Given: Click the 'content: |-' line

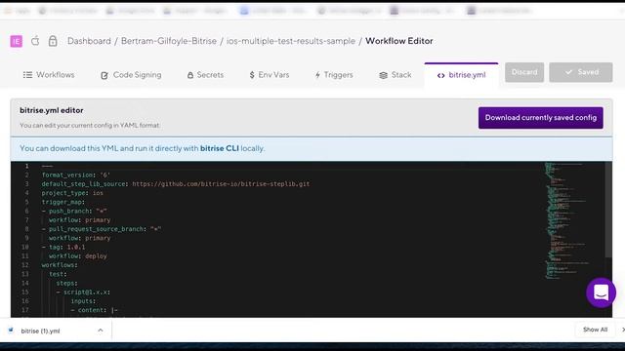Looking at the screenshot, I should 94,310.
